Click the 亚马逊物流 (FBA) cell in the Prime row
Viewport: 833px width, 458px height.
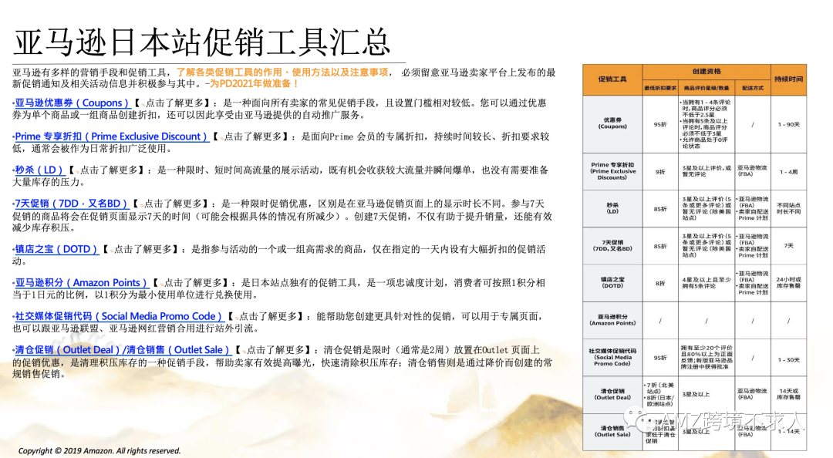tap(751, 170)
